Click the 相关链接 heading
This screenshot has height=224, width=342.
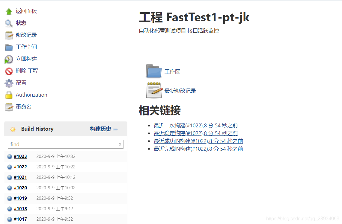160,110
